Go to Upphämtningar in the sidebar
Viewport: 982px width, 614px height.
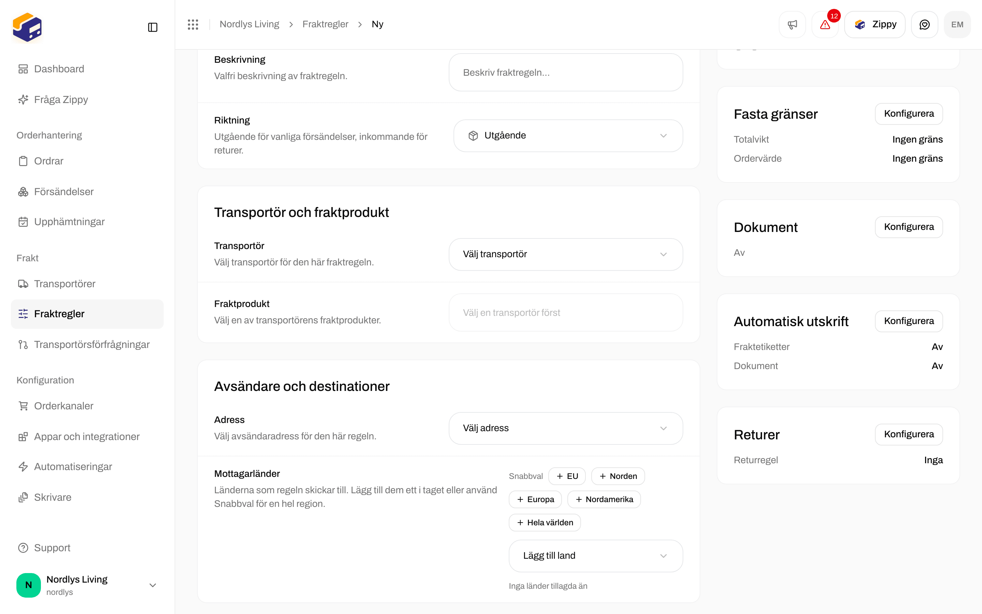[87, 222]
